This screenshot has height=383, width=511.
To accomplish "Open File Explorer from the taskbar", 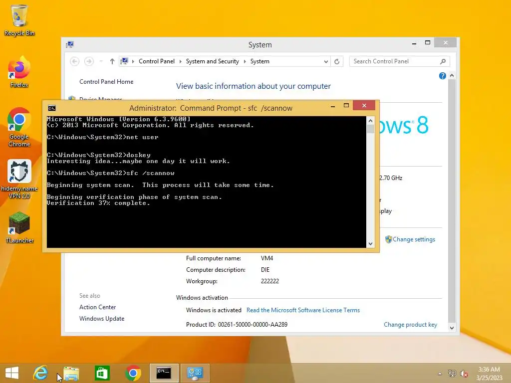I will click(x=71, y=373).
